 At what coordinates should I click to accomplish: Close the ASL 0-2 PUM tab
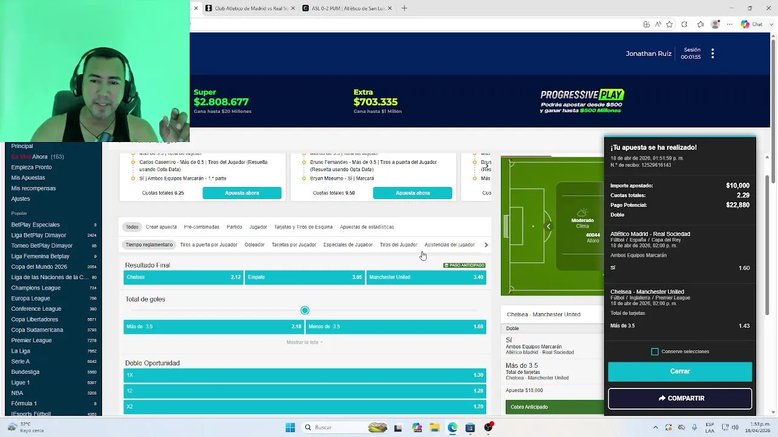click(390, 8)
